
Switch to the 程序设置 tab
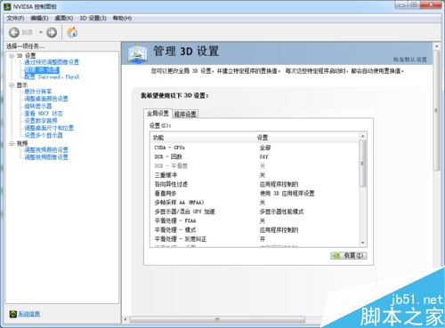pos(185,114)
